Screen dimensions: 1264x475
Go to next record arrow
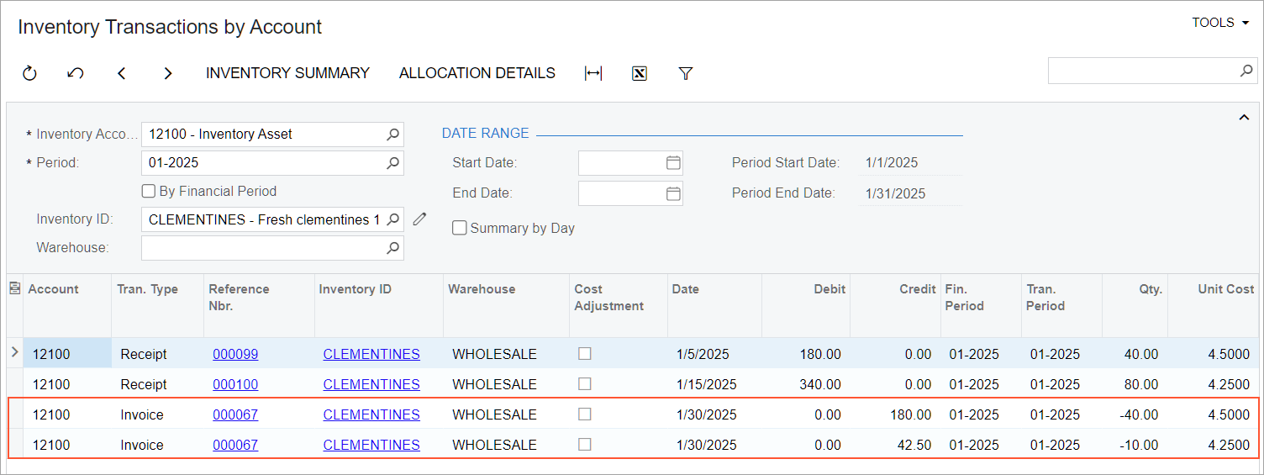pyautogui.click(x=168, y=74)
